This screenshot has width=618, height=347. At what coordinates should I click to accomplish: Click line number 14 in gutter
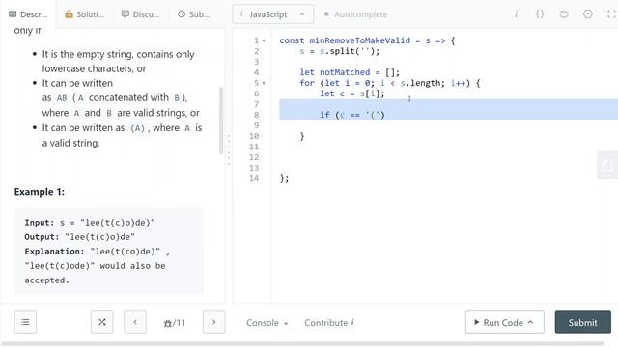[x=254, y=178]
